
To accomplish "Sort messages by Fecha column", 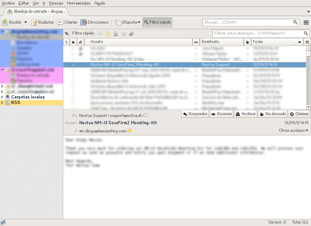I will [x=278, y=42].
